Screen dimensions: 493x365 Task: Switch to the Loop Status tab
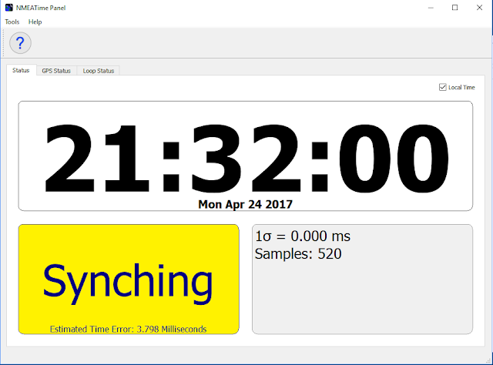[x=99, y=71]
